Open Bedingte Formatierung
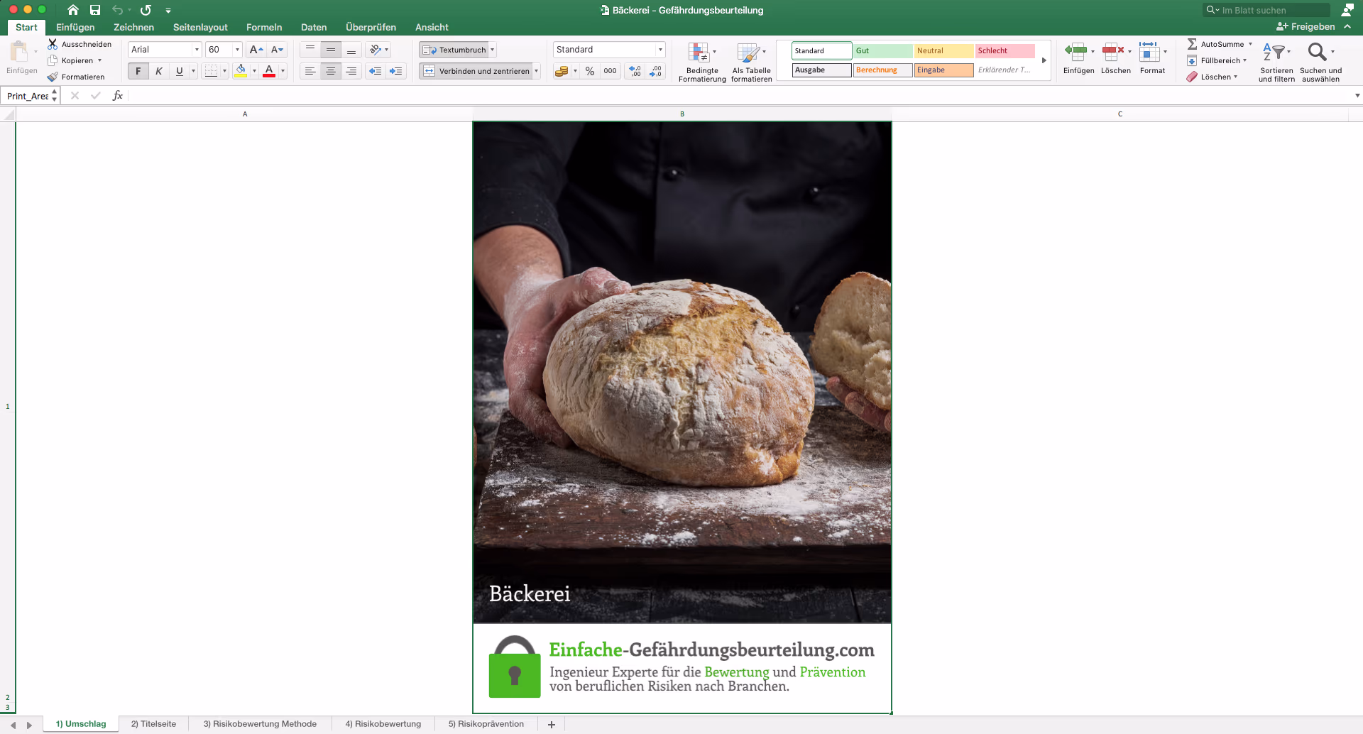Image resolution: width=1363 pixels, height=734 pixels. pyautogui.click(x=702, y=62)
